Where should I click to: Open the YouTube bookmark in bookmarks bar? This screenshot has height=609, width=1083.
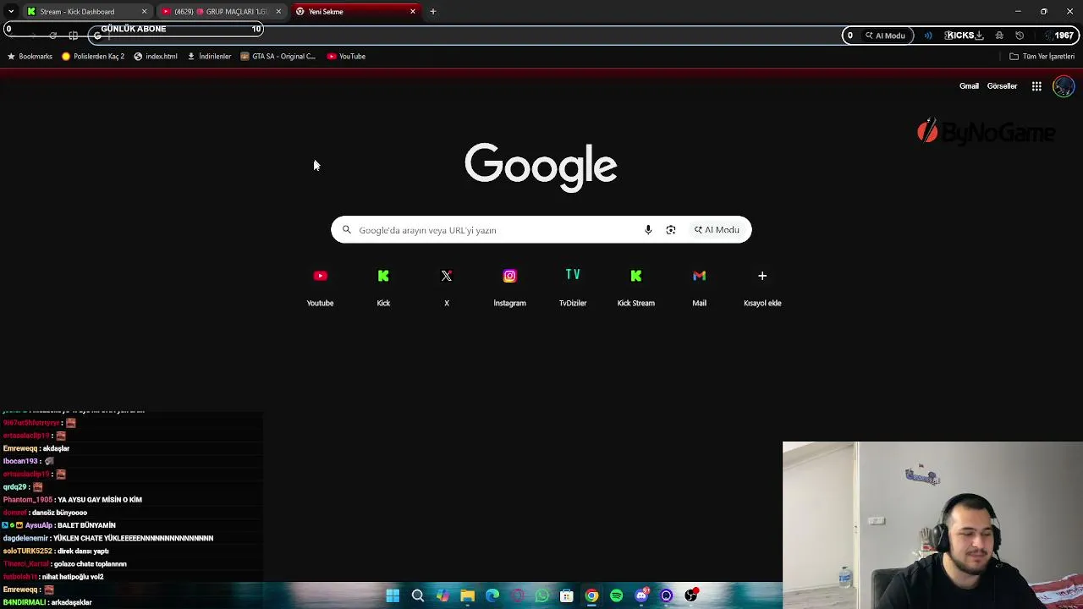346,57
